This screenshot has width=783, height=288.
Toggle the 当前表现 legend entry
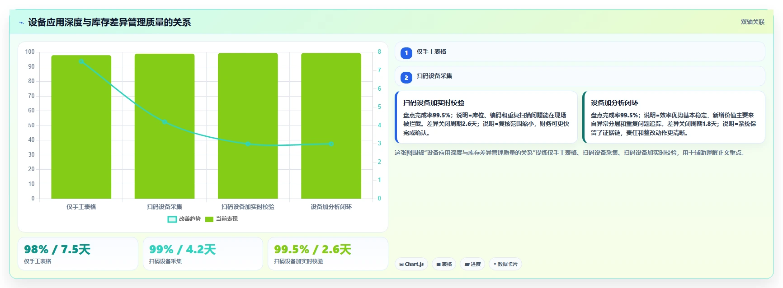221,219
